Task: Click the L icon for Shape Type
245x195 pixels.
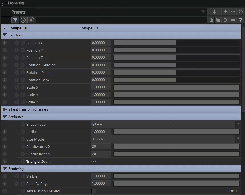Action: (23, 124)
